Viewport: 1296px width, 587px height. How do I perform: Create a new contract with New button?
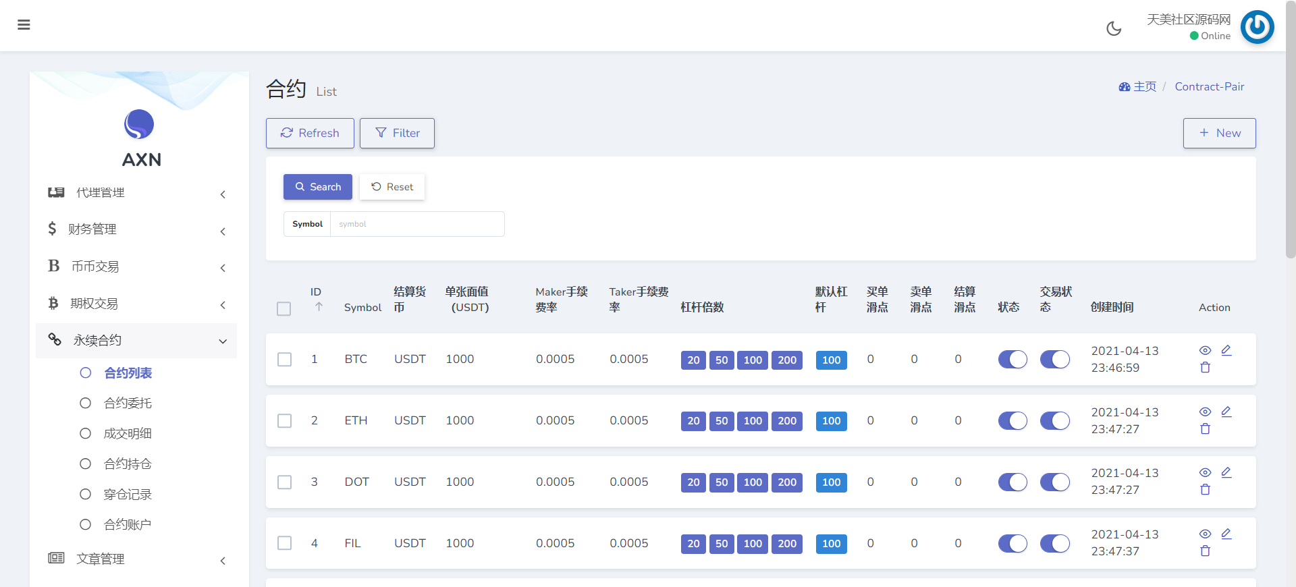(1219, 133)
